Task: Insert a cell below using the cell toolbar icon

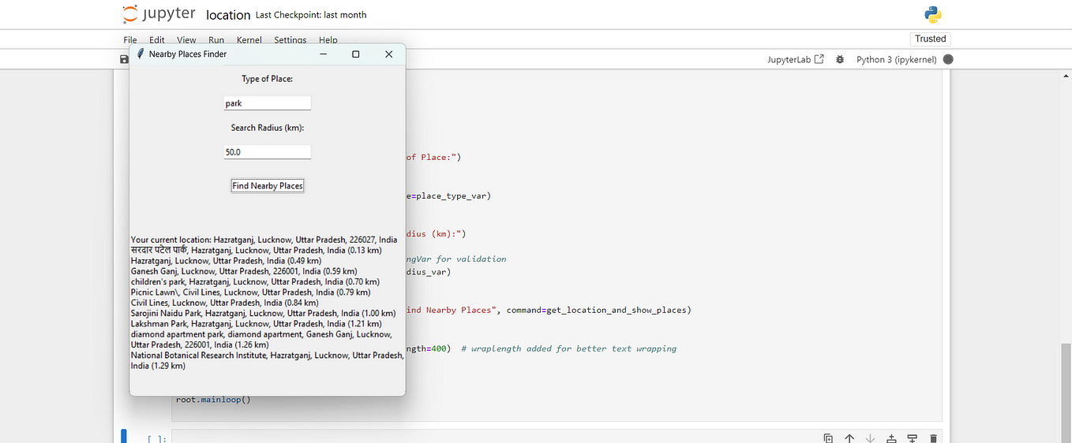Action: pyautogui.click(x=912, y=438)
